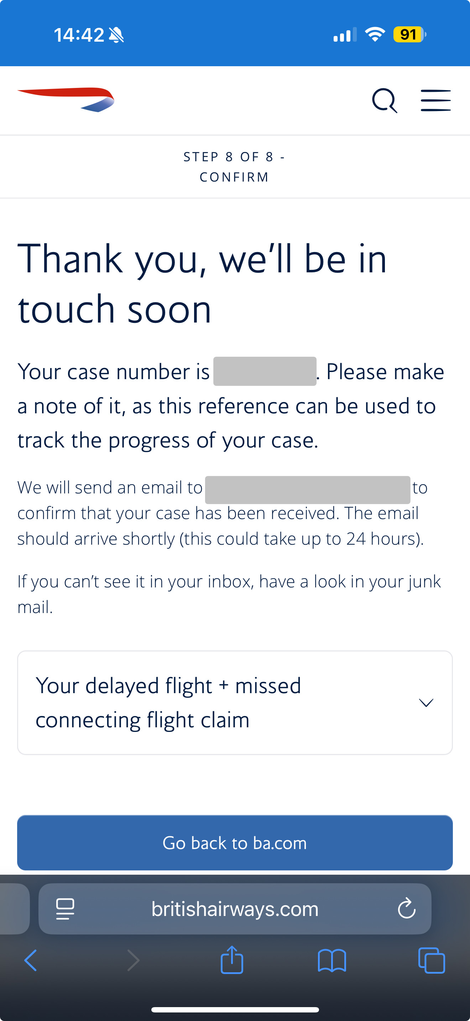This screenshot has height=1021, width=470.
Task: Open the Safari share sheet icon
Action: pyautogui.click(x=232, y=959)
